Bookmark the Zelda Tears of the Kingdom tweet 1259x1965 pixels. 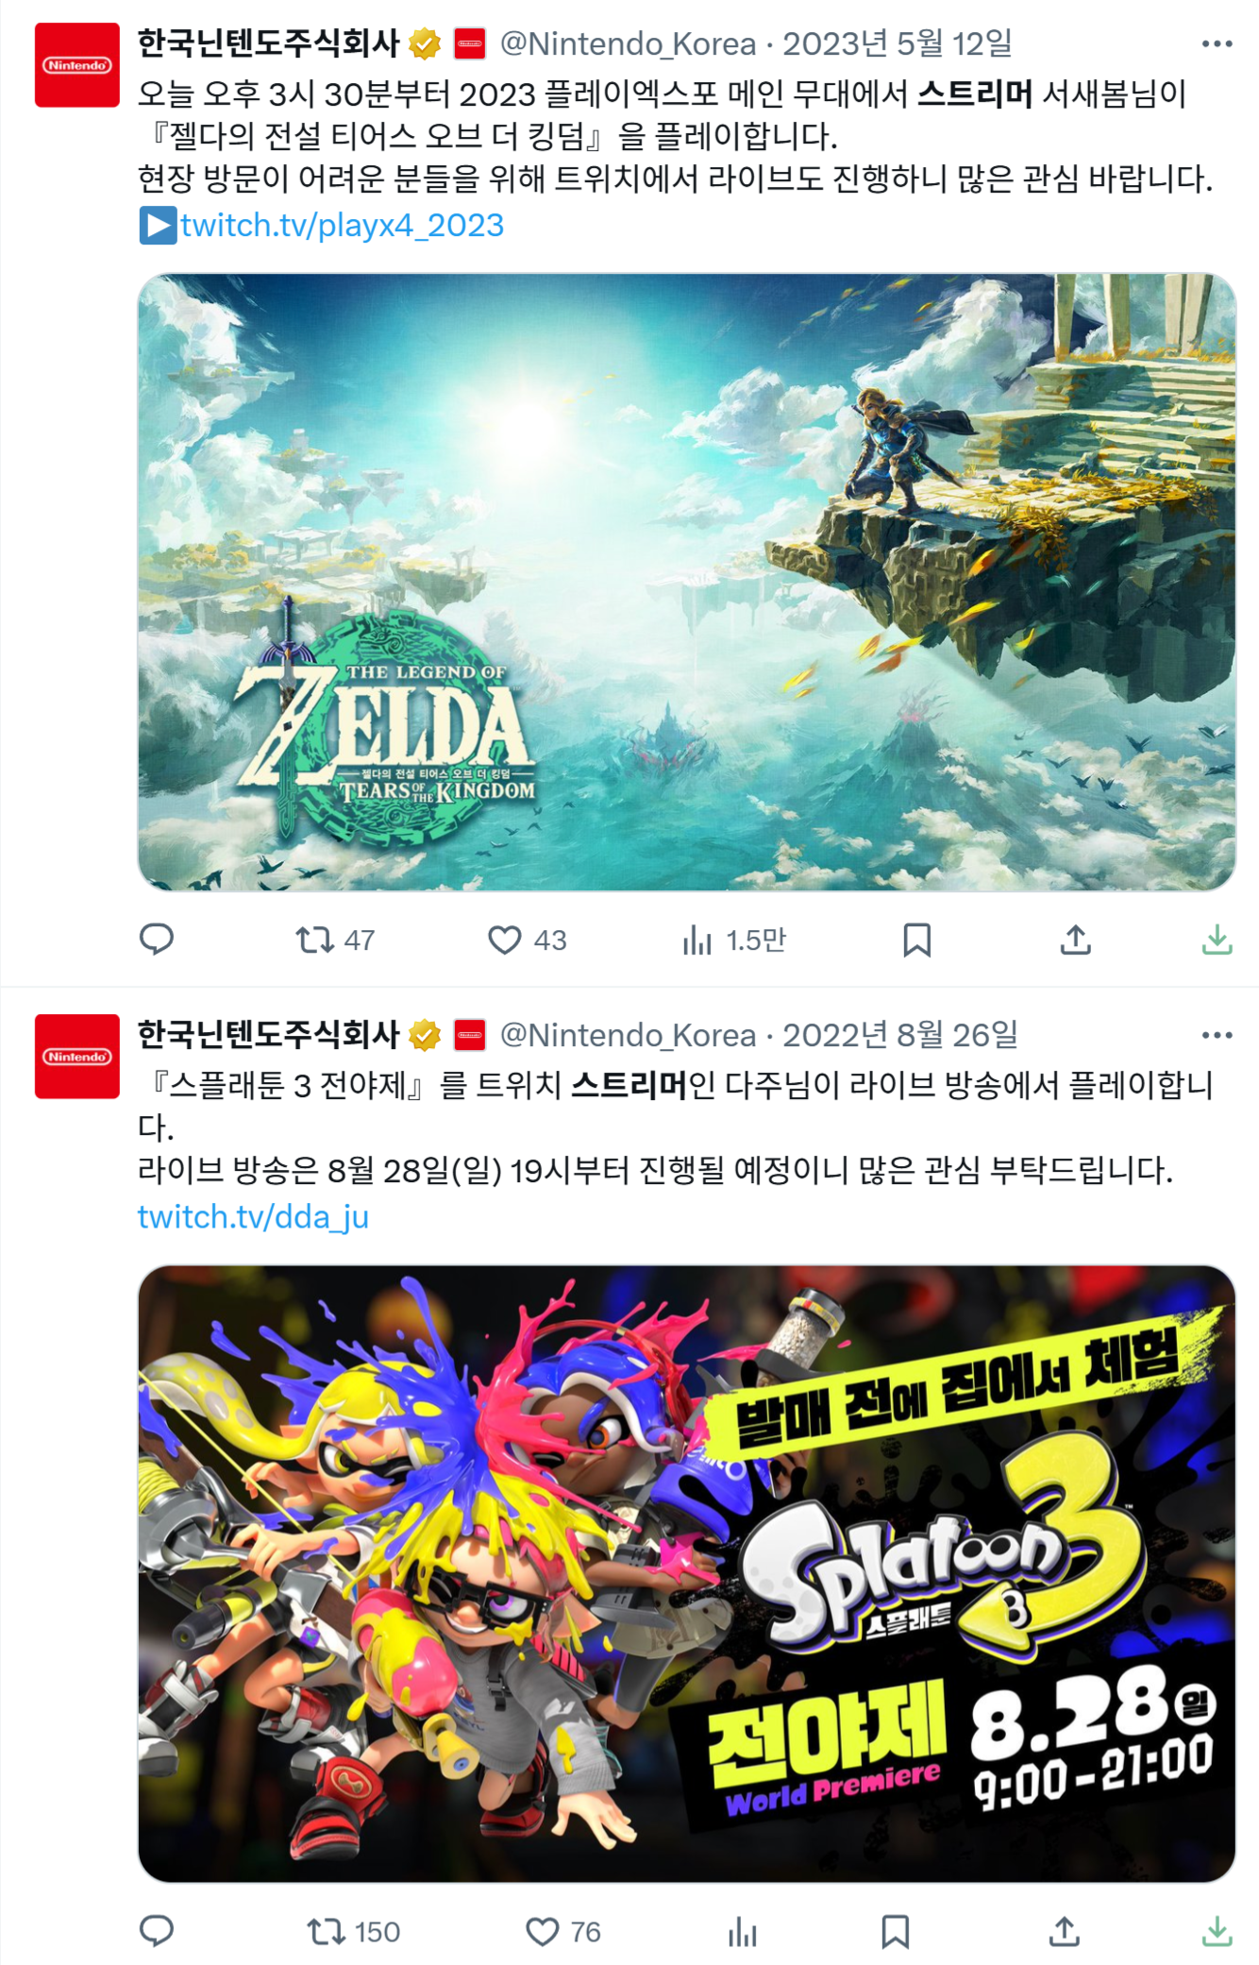[917, 940]
